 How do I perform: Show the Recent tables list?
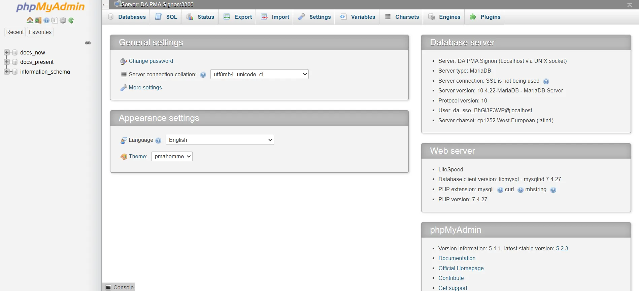click(x=15, y=32)
